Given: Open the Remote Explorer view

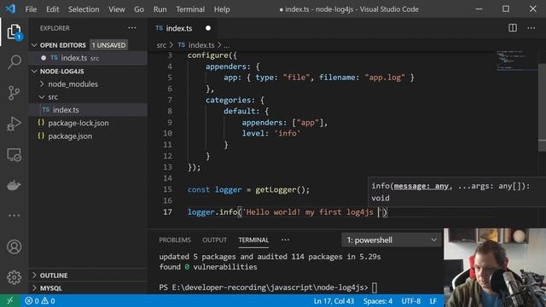Looking at the screenshot, I should coord(14,154).
